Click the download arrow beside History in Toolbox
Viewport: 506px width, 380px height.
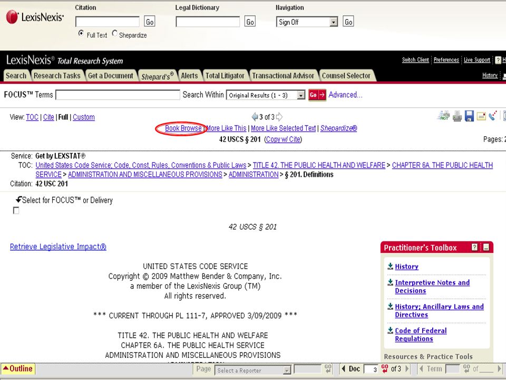[390, 266]
